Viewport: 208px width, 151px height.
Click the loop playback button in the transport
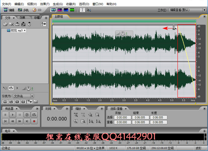point(34,115)
